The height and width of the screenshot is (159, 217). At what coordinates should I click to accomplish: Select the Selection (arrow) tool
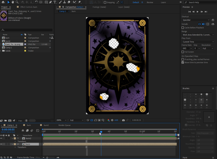click(x=8, y=2)
